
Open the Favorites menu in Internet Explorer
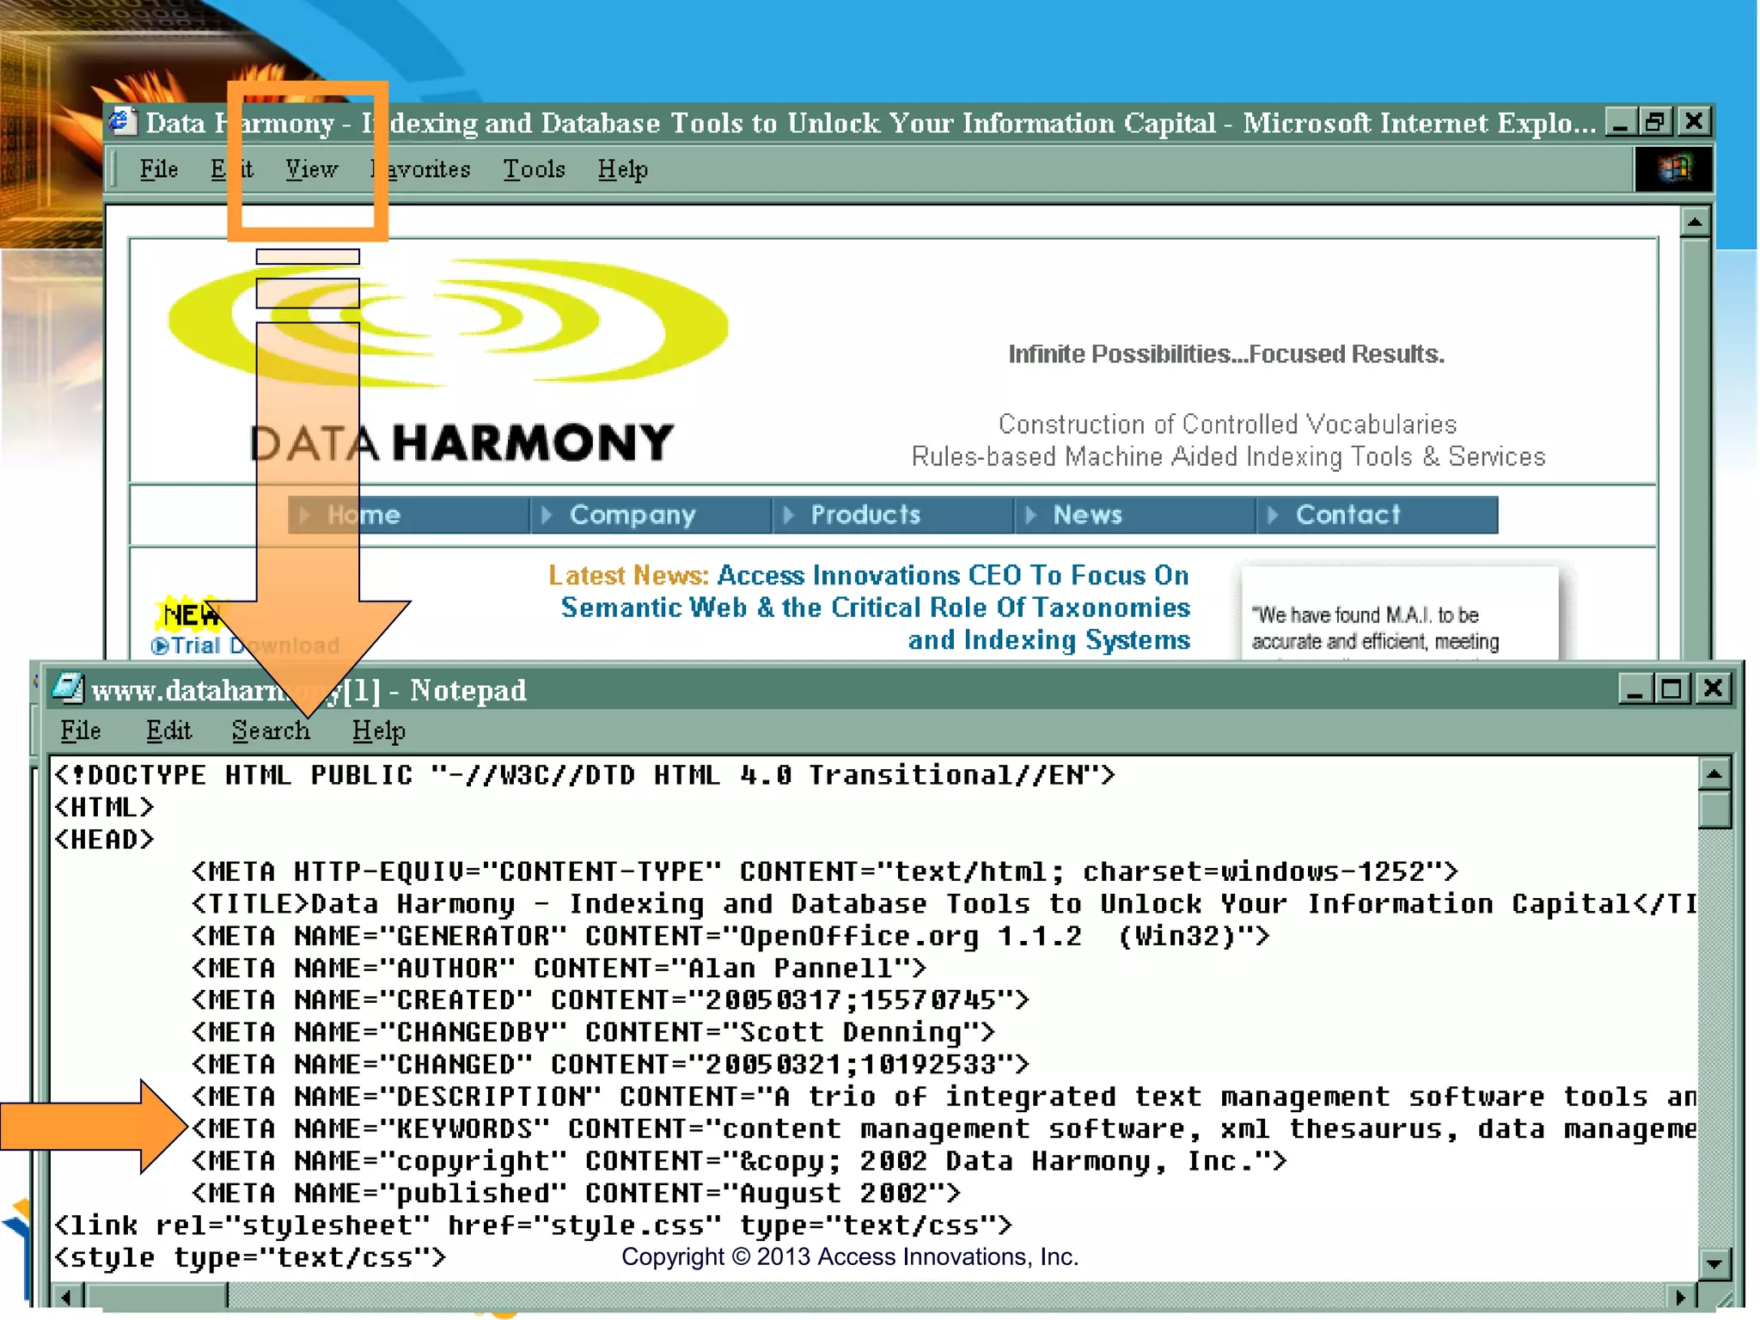pos(421,169)
